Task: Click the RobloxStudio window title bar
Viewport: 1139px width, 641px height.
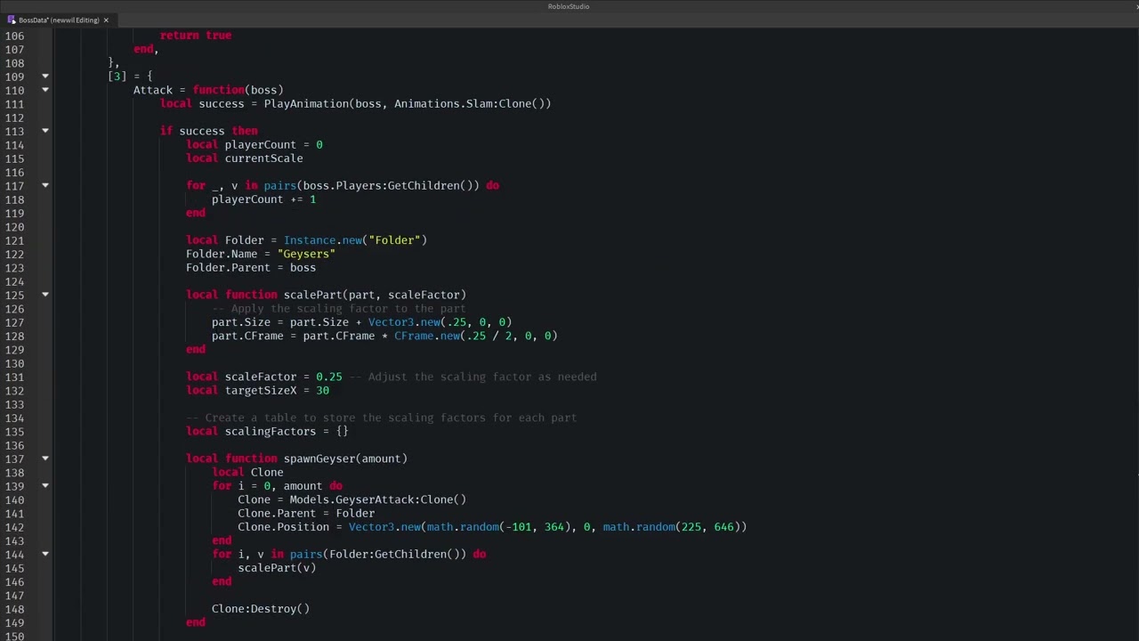Action: click(569, 6)
